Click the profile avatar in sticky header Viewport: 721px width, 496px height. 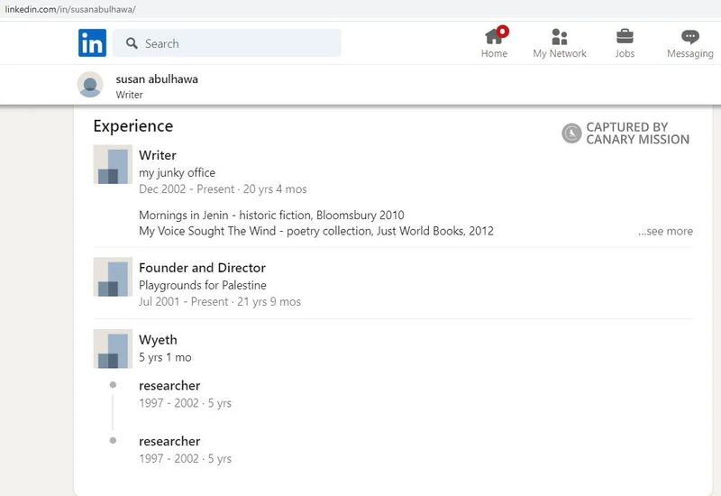click(x=90, y=85)
